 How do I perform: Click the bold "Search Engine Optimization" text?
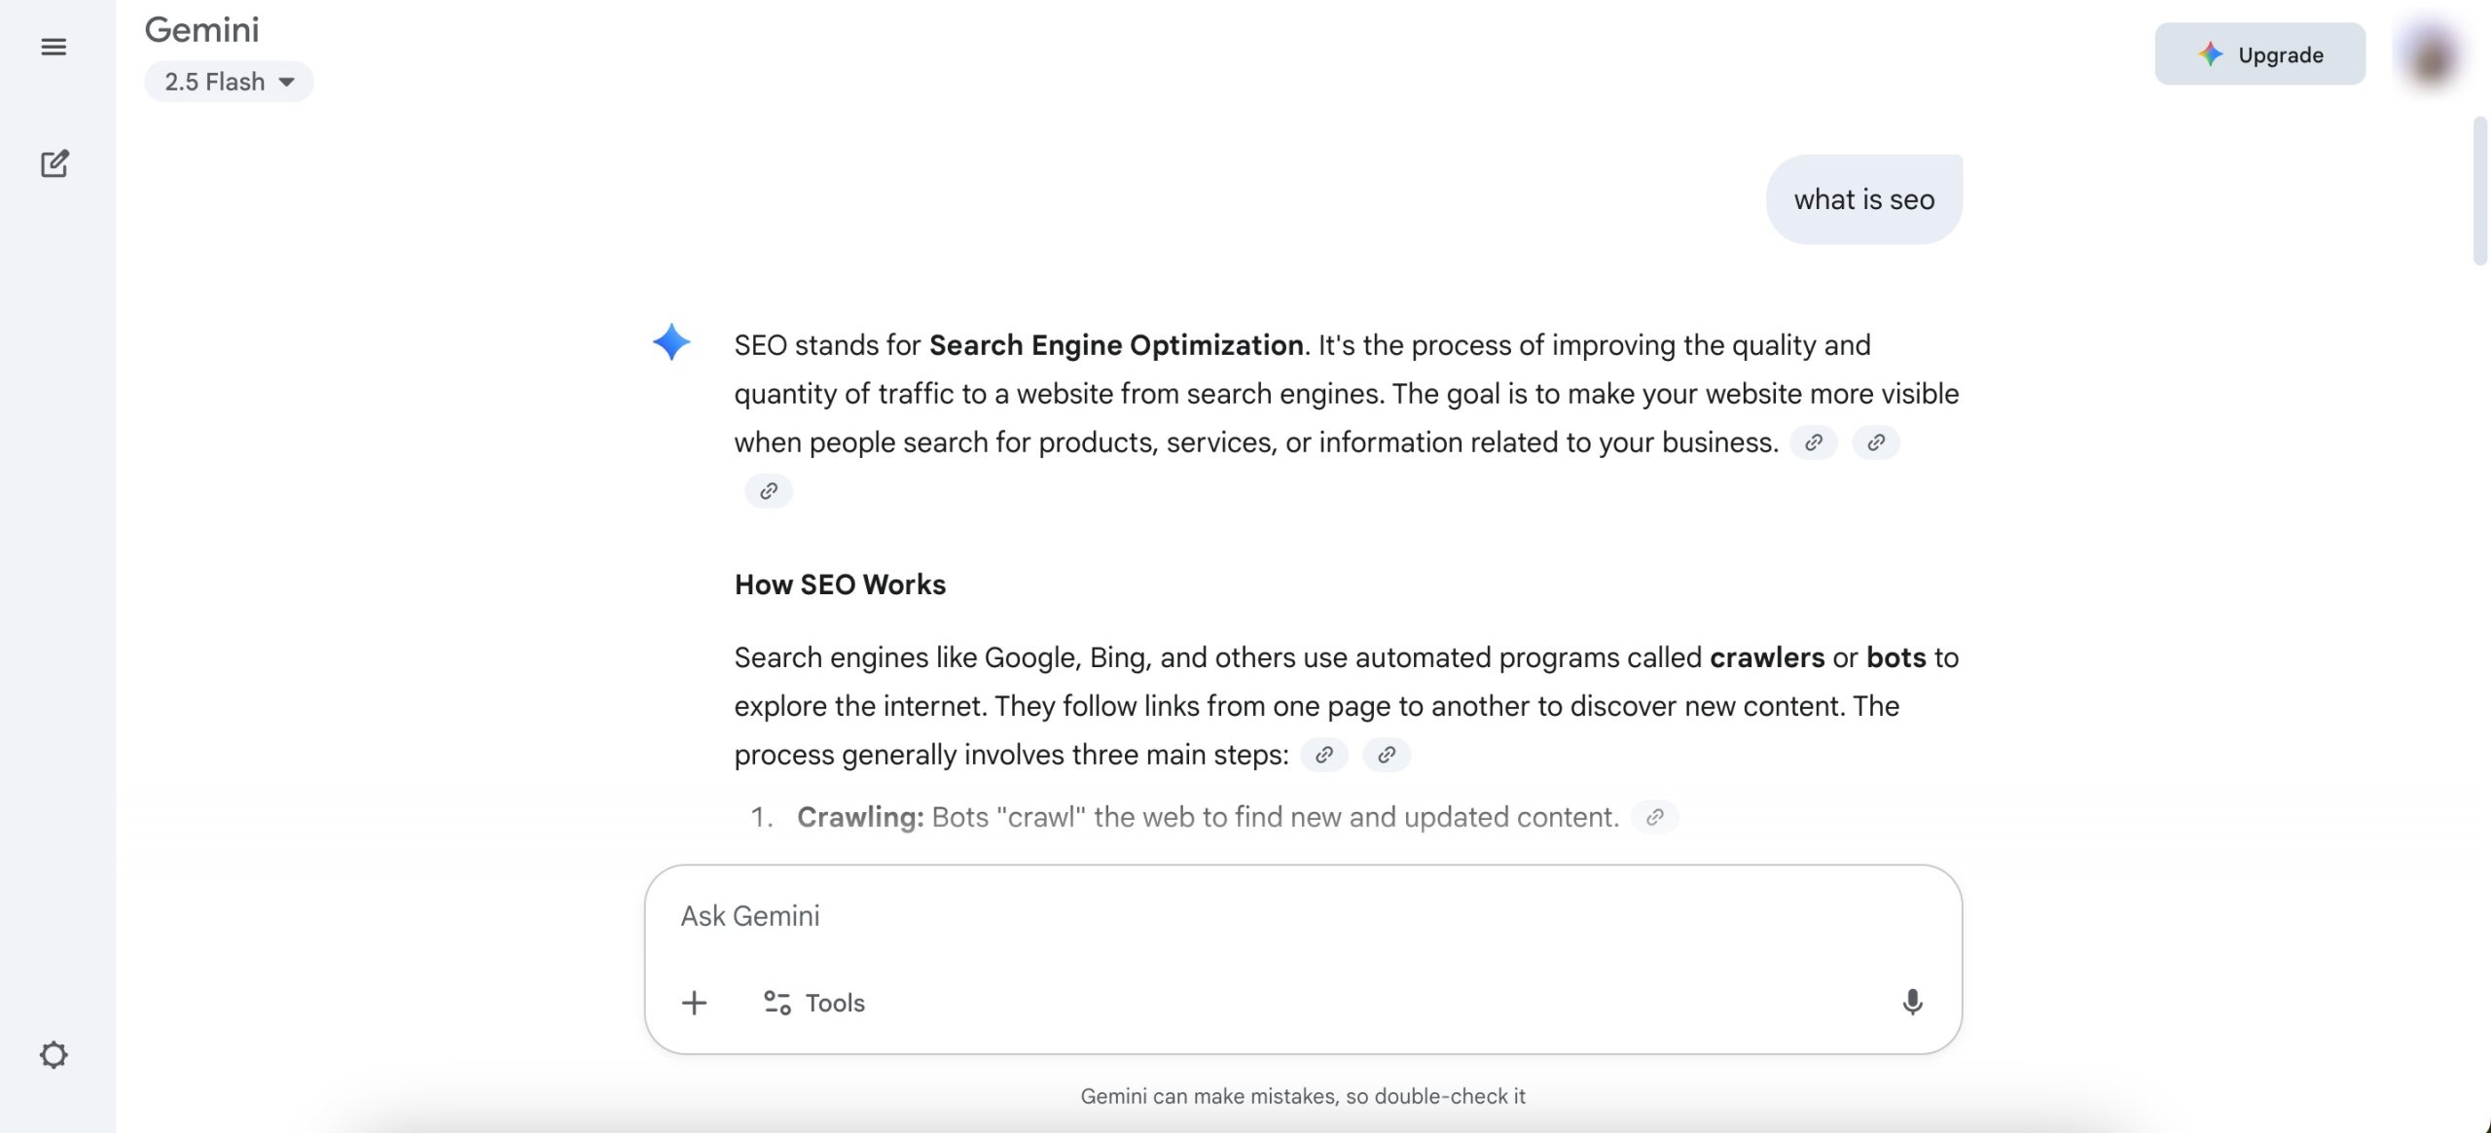click(1116, 345)
